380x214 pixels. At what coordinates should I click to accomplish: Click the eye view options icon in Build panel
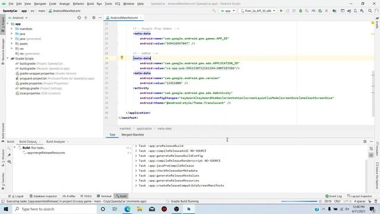click(x=9, y=162)
